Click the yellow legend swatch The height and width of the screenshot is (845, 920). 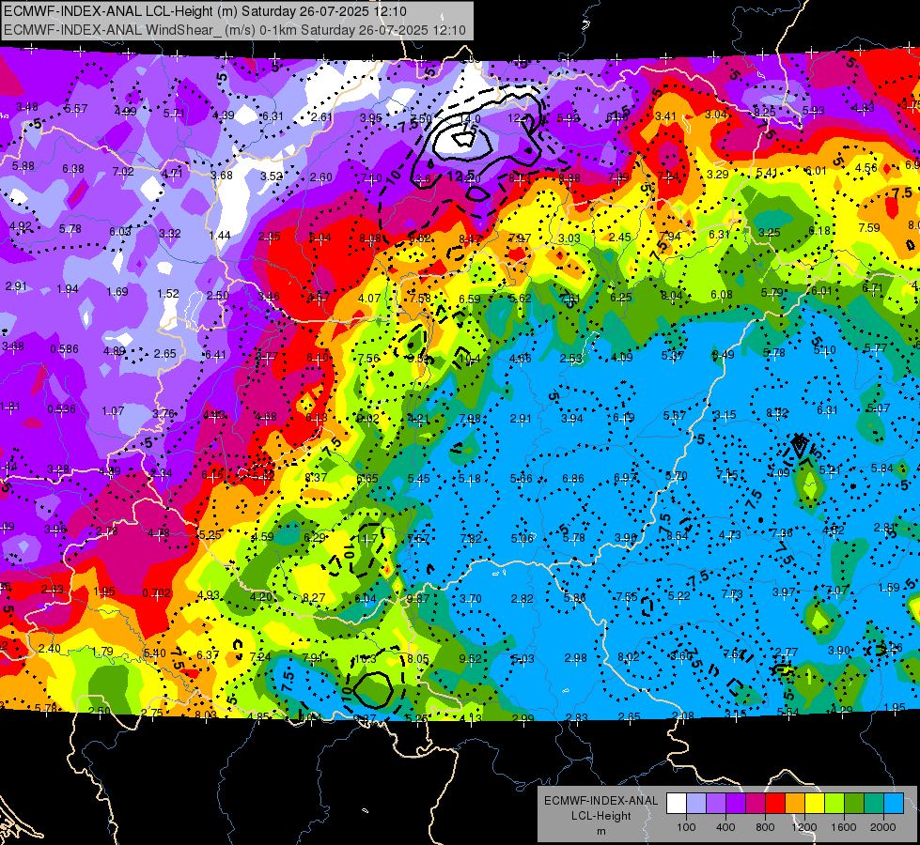pyautogui.click(x=815, y=804)
